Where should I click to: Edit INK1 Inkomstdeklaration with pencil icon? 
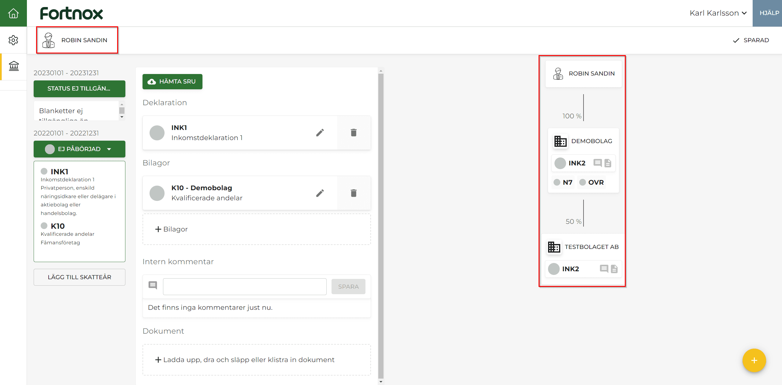click(320, 132)
